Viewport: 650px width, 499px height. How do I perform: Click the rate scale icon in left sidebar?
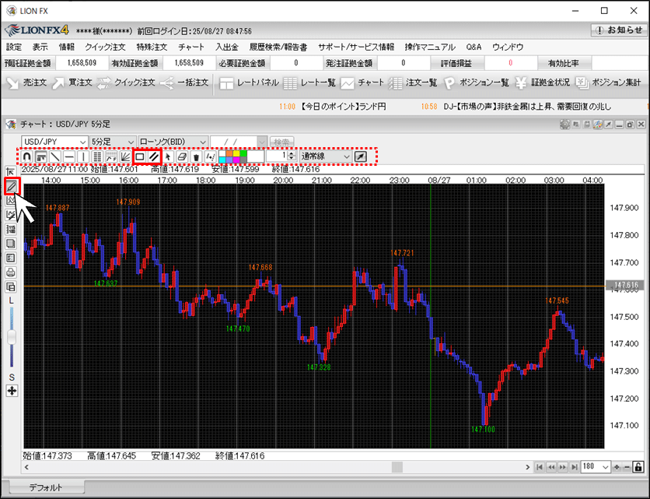[x=11, y=229]
